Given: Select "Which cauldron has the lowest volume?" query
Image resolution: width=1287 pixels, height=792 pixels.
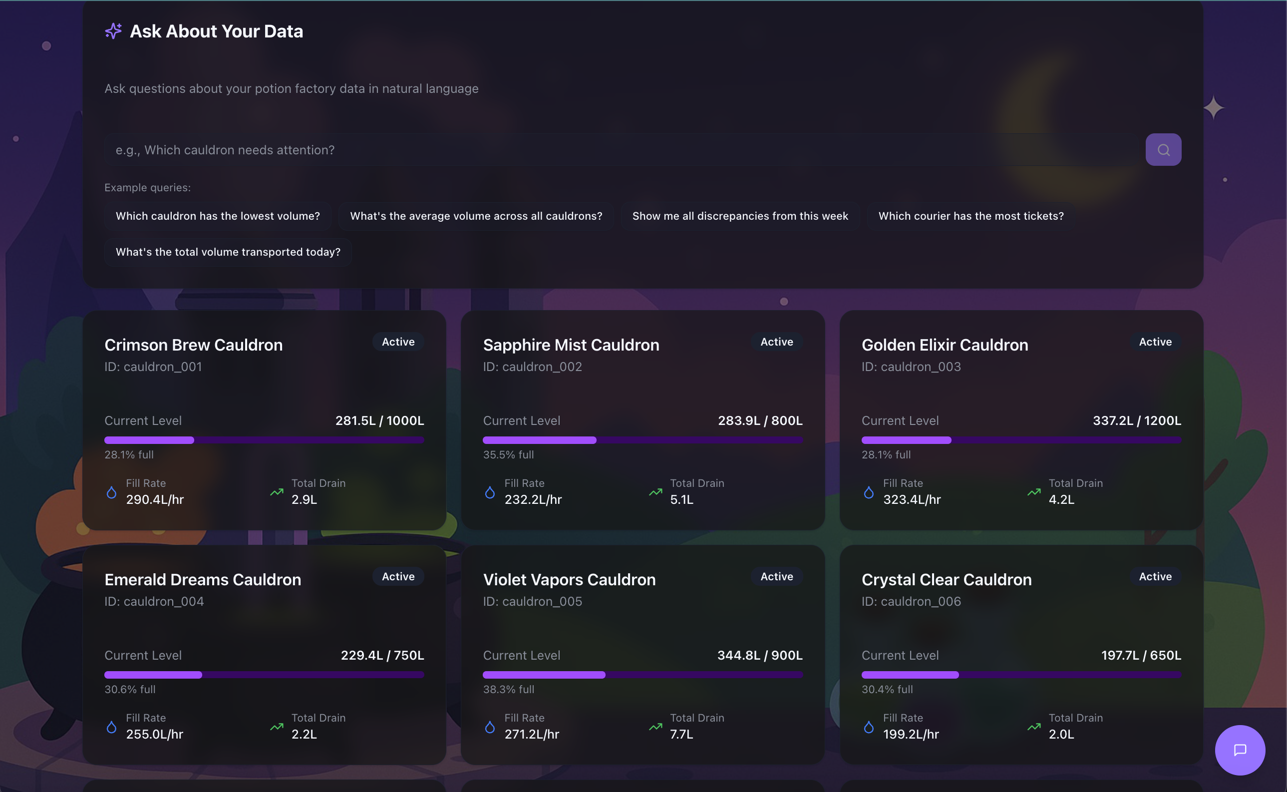Looking at the screenshot, I should (217, 216).
